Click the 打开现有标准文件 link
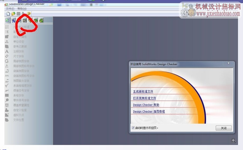Image resolution: width=243 pixels, height=150 pixels. pos(145,98)
